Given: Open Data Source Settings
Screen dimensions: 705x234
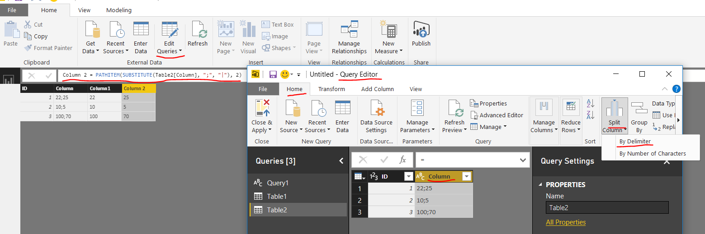Looking at the screenshot, I should tap(376, 116).
